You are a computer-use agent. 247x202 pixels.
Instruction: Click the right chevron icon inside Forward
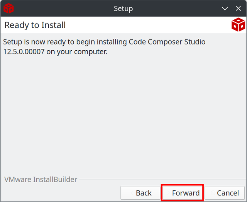(x=168, y=193)
